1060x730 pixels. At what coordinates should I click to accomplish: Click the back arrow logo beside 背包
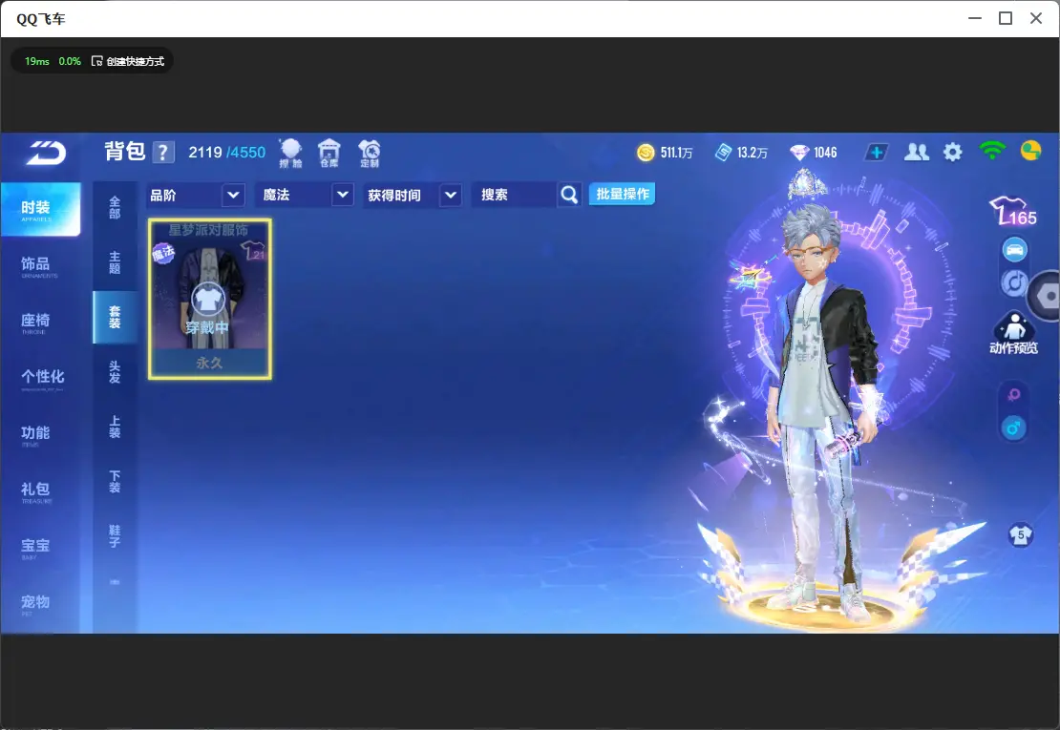coord(46,153)
